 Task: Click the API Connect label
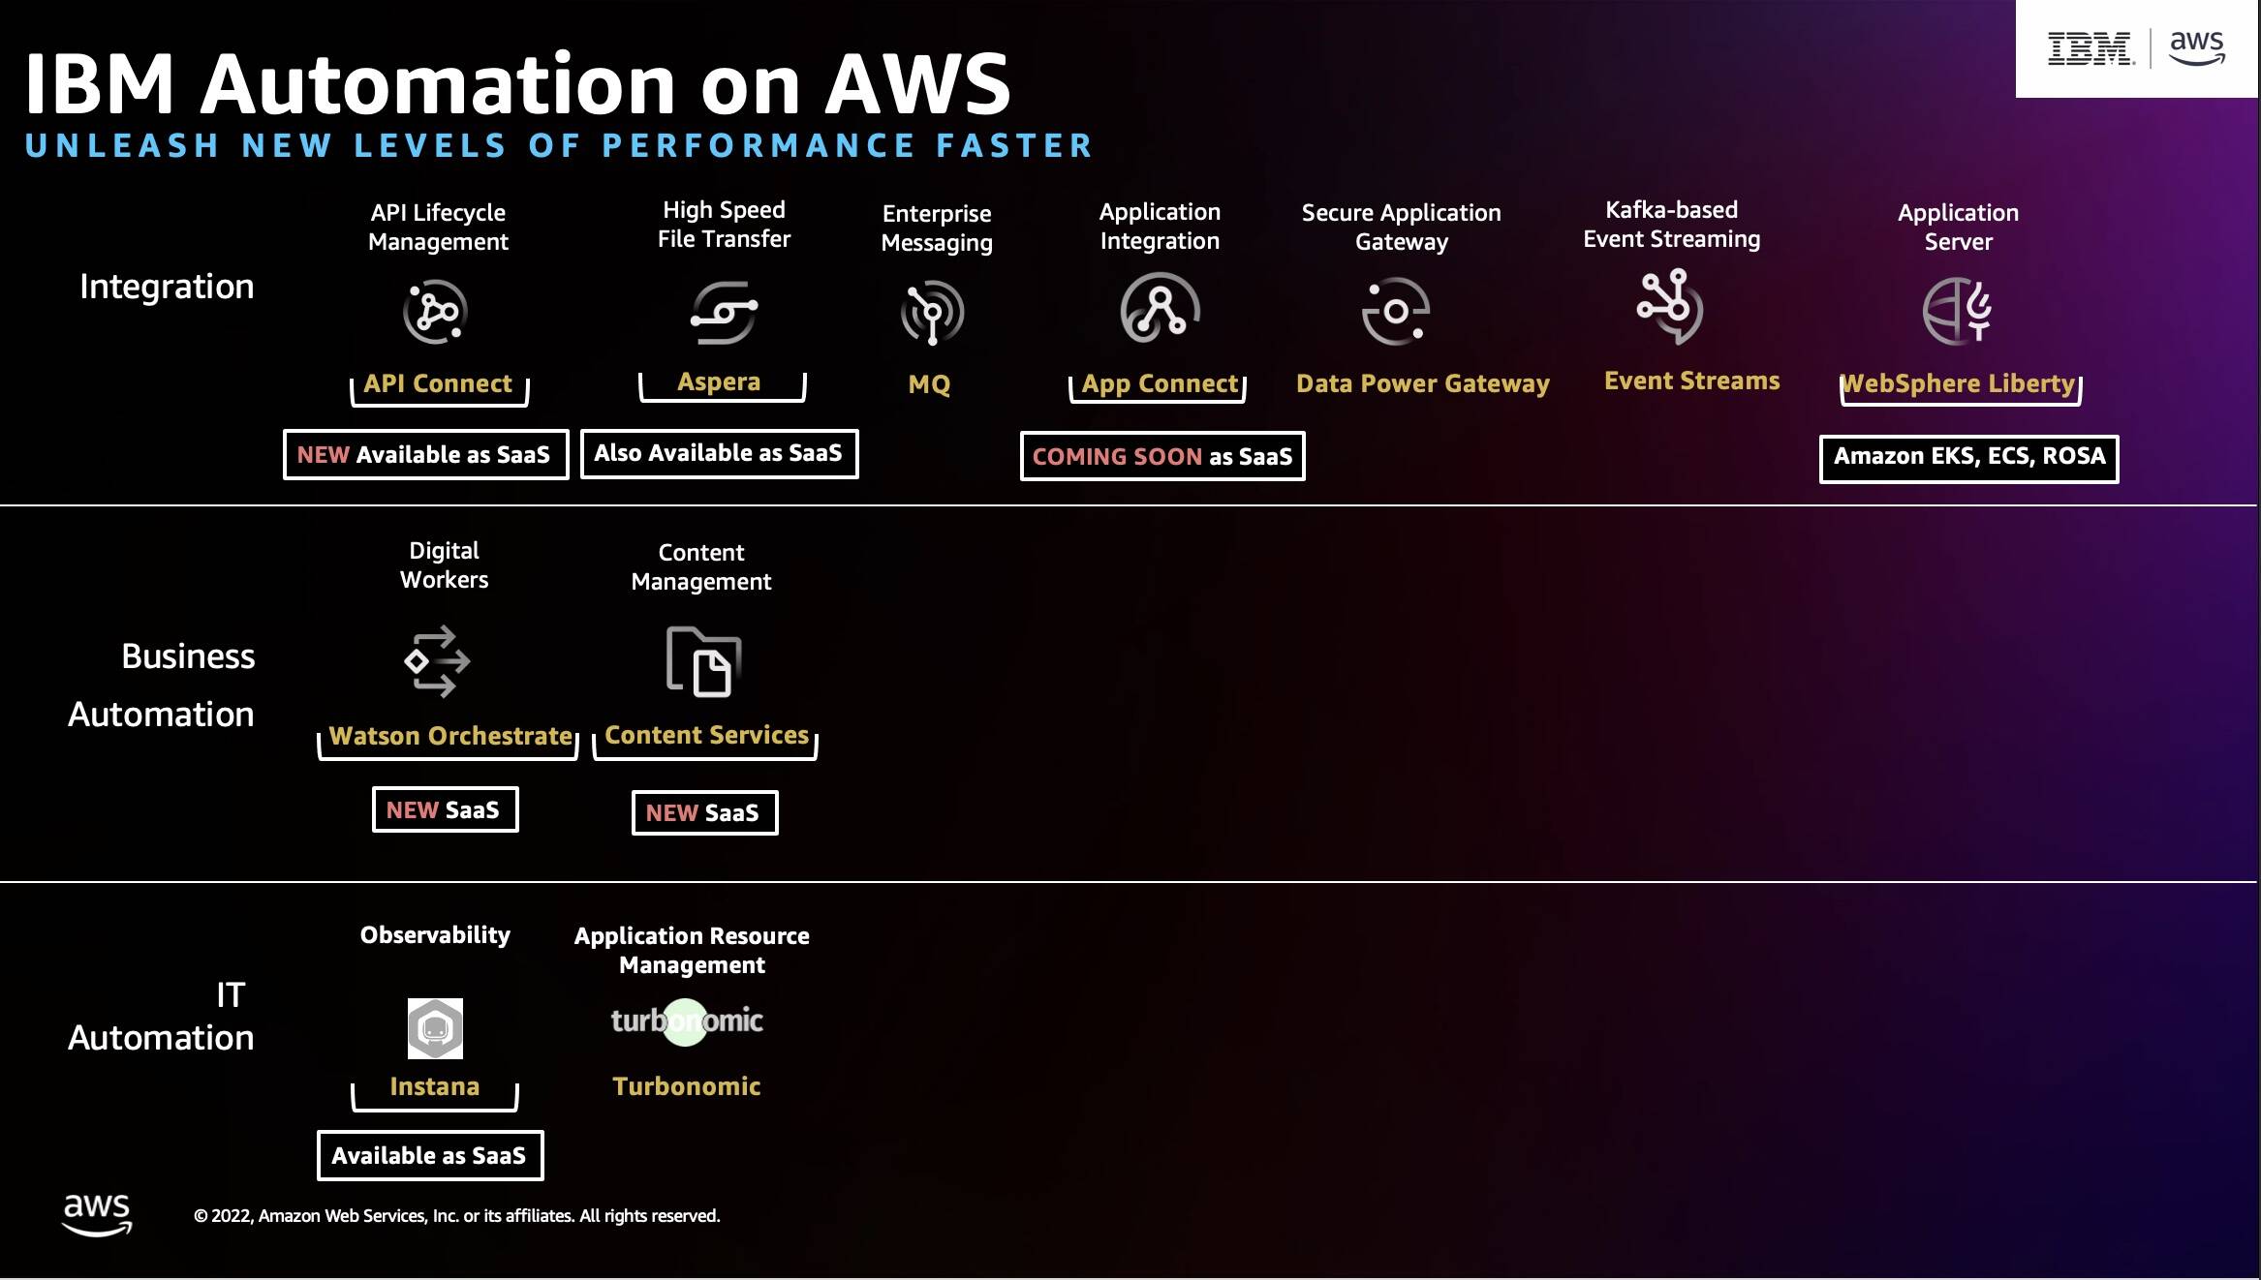pos(436,383)
